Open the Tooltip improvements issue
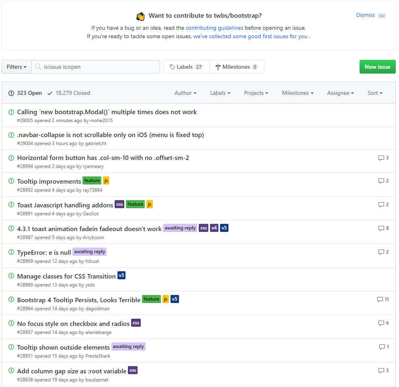Screen dimensions: 399x387 49,181
